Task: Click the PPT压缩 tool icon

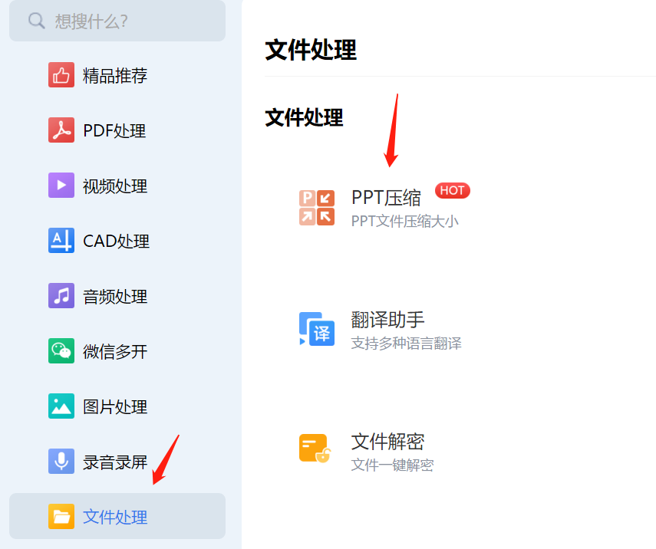Action: (317, 208)
